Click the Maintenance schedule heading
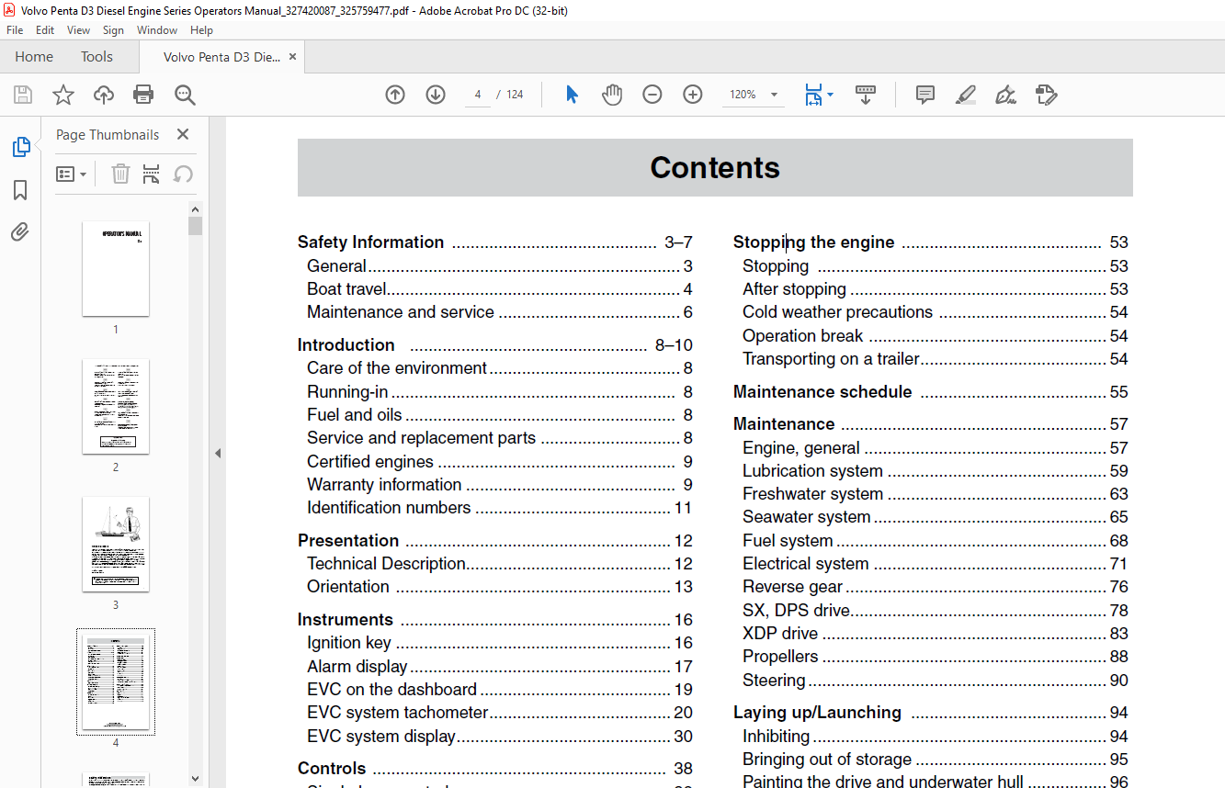The height and width of the screenshot is (788, 1225). tap(822, 392)
